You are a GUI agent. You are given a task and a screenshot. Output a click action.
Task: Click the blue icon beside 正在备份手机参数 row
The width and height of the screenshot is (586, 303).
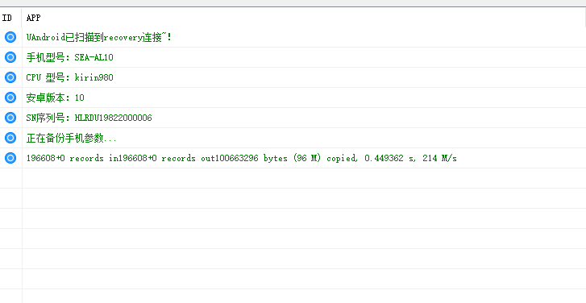[x=10, y=138]
